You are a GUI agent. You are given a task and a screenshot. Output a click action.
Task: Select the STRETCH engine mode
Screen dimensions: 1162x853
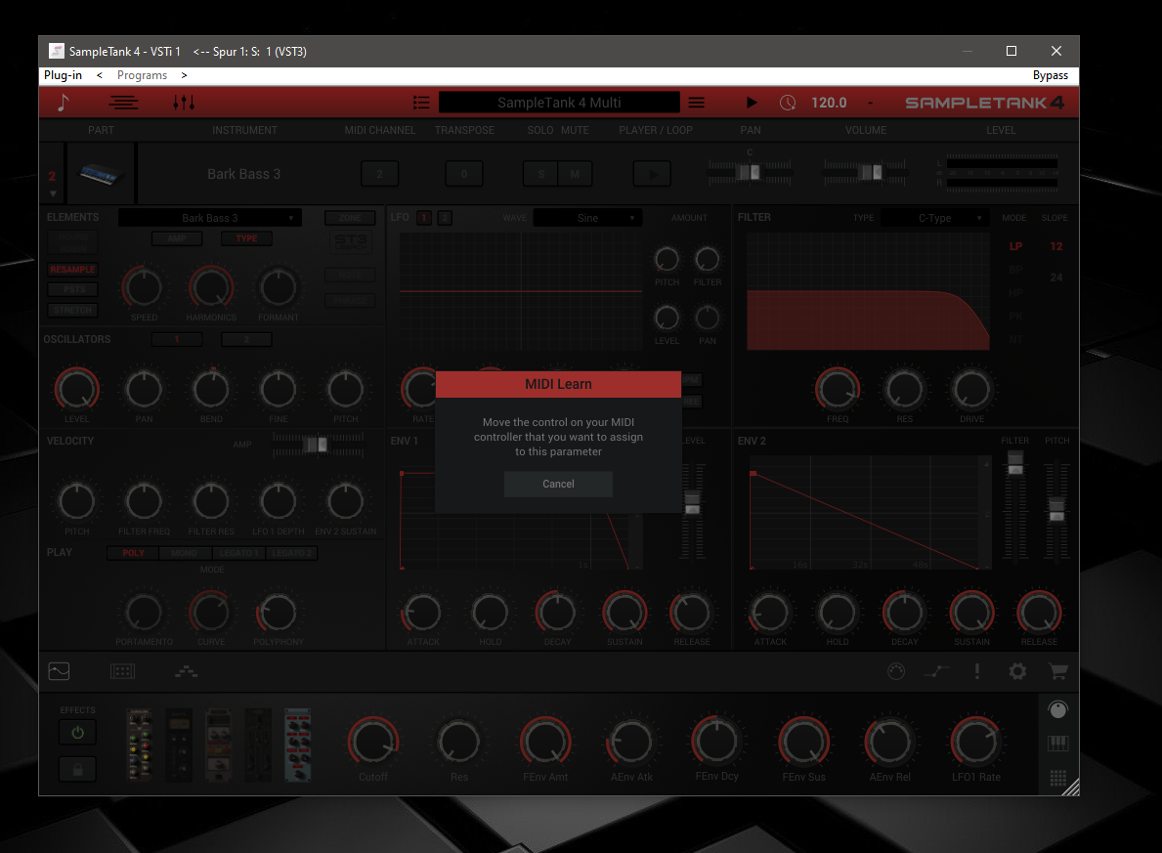tap(72, 310)
